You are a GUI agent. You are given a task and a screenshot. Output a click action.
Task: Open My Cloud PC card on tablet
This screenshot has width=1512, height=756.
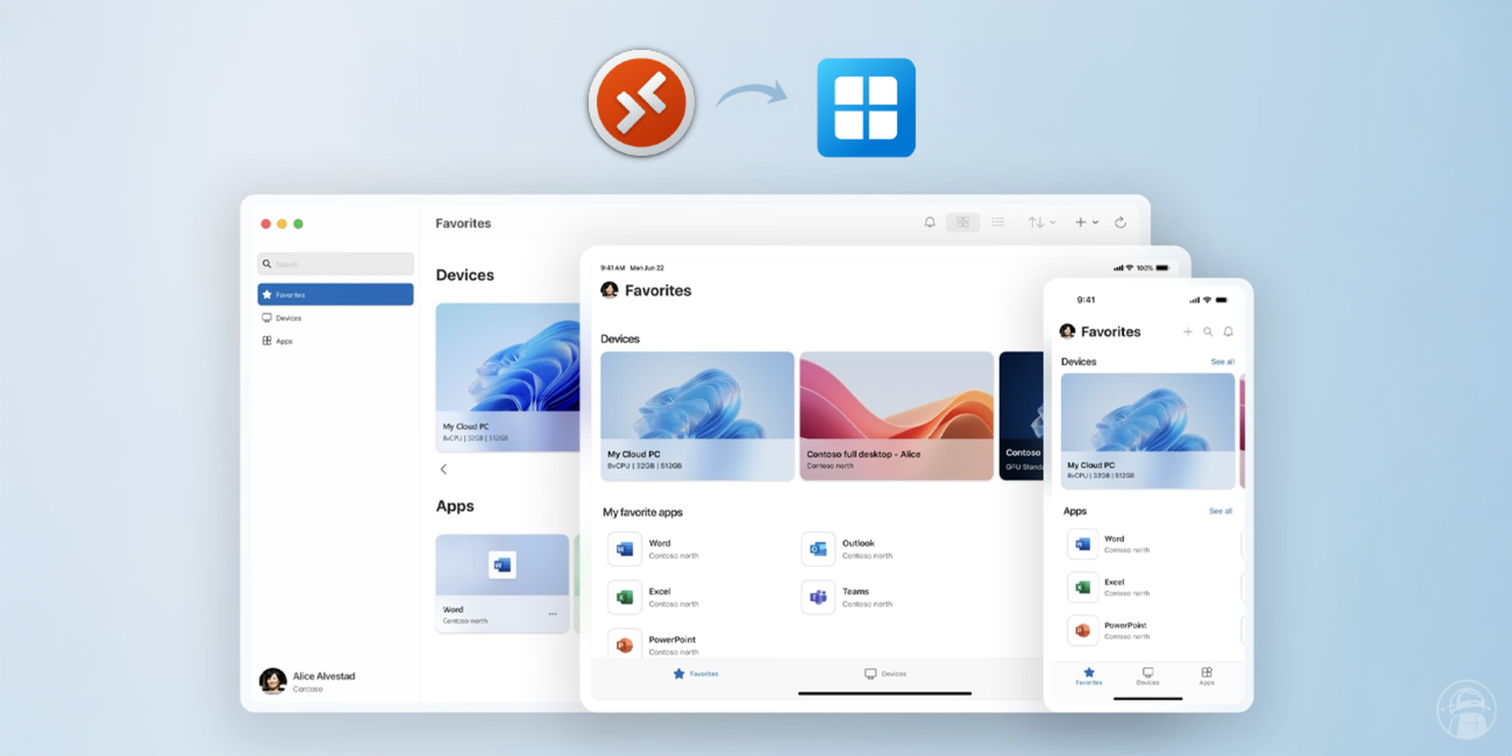697,416
